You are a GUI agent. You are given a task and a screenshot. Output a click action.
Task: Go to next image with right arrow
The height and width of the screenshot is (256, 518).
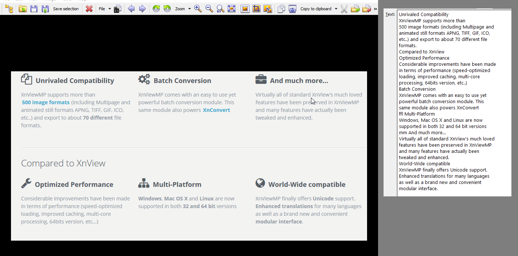142,9
